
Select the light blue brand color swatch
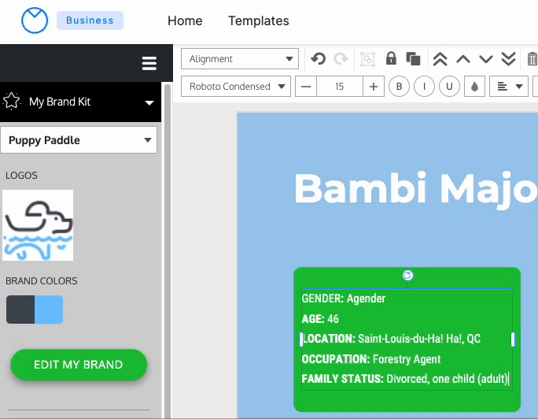click(49, 310)
